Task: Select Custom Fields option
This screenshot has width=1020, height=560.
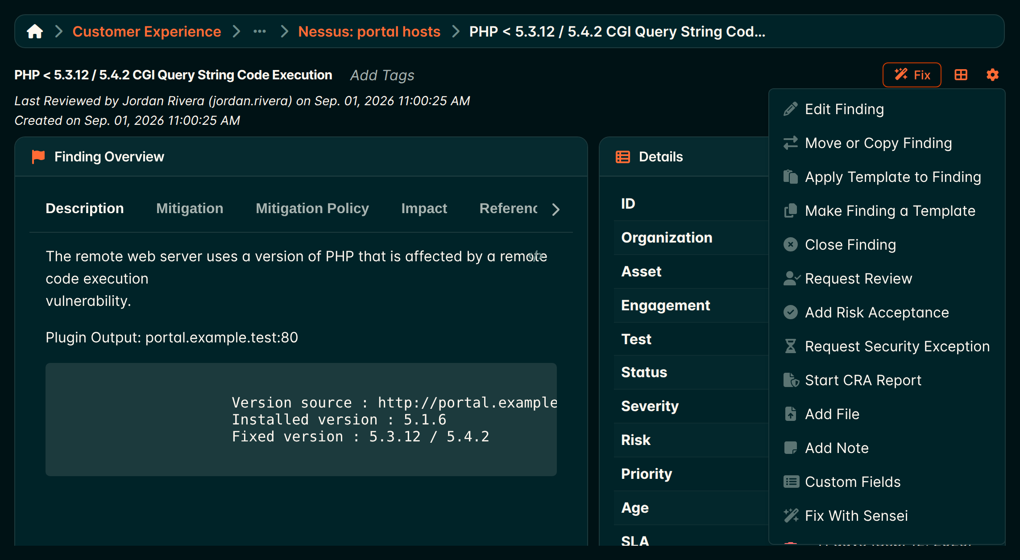Action: [x=853, y=482]
